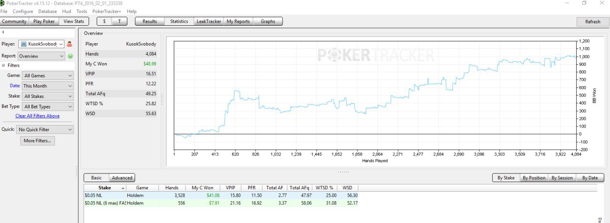Sort by the PFR column header

coord(251,188)
